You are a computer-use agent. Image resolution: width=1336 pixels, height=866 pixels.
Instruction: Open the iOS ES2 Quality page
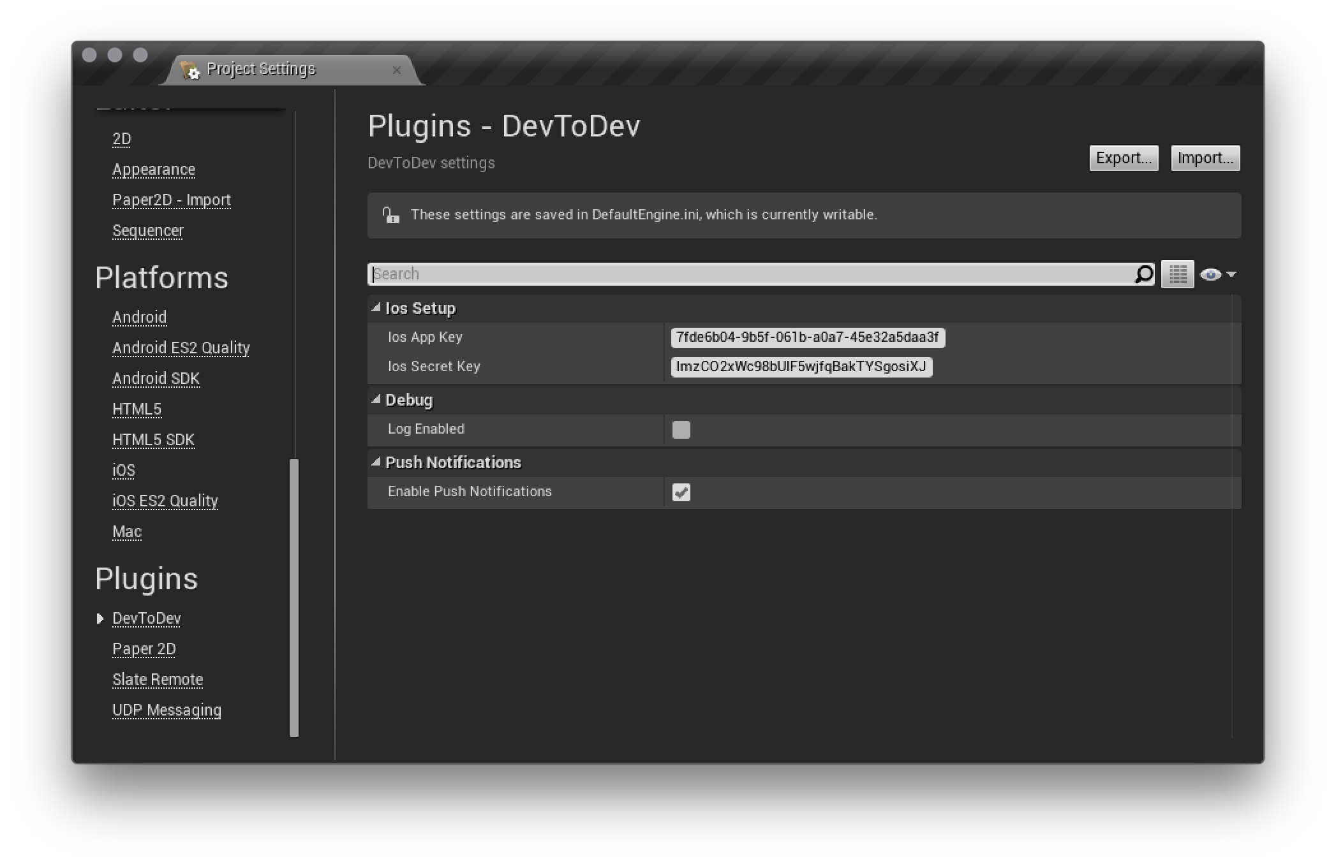click(x=165, y=501)
